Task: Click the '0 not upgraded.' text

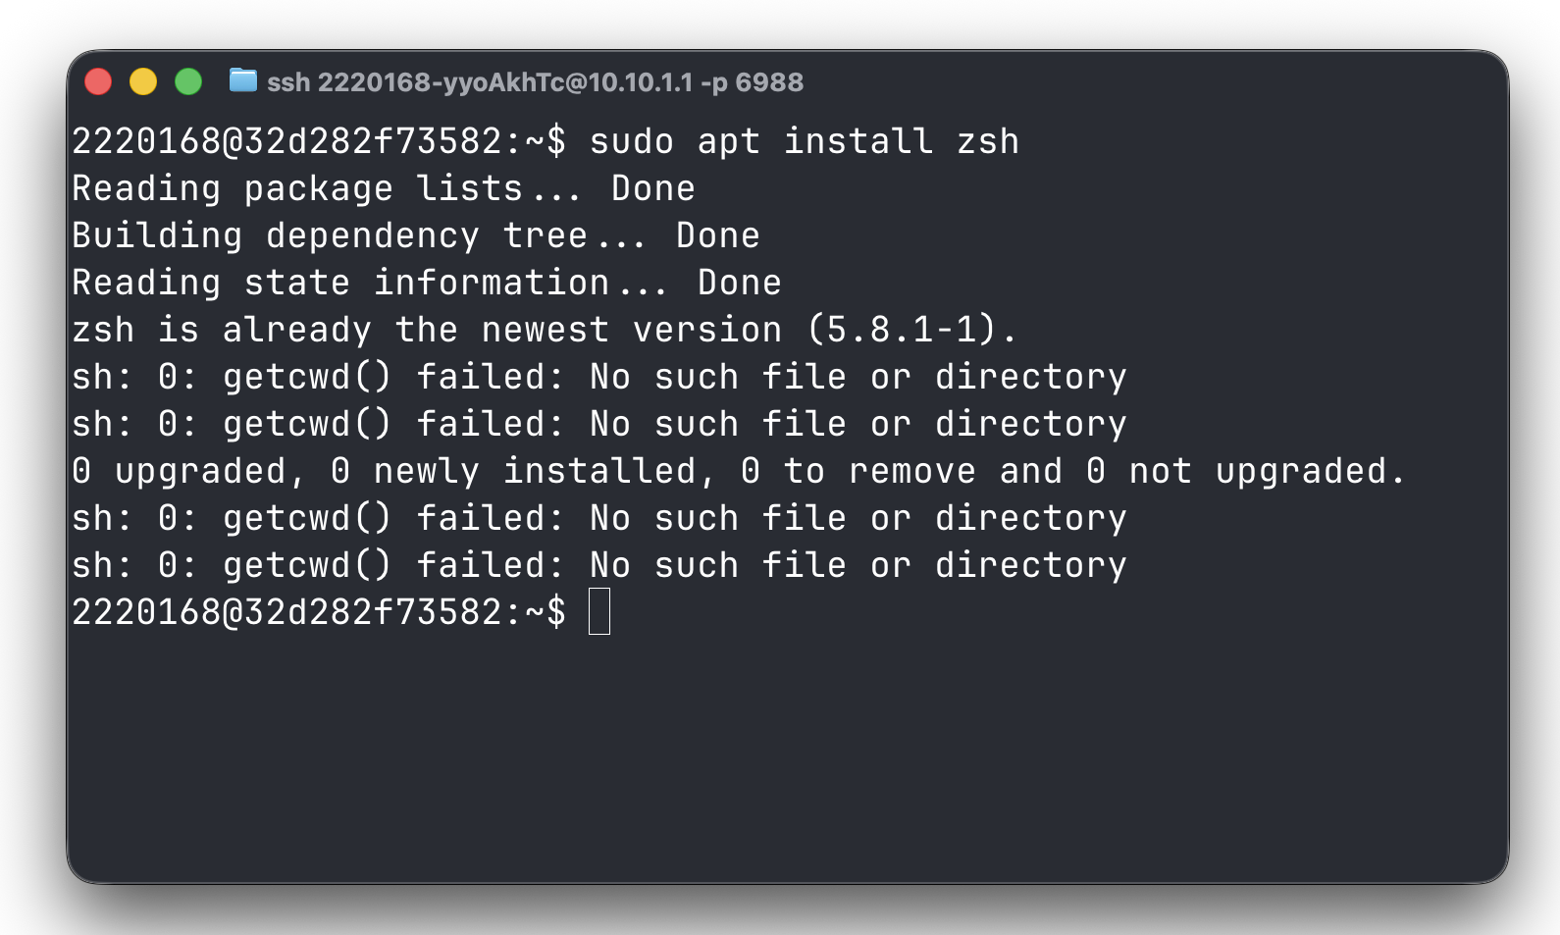Action: pyautogui.click(x=1246, y=471)
